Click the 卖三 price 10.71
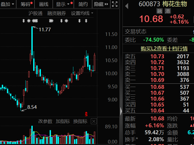The height and width of the screenshot is (145, 194). [157, 68]
